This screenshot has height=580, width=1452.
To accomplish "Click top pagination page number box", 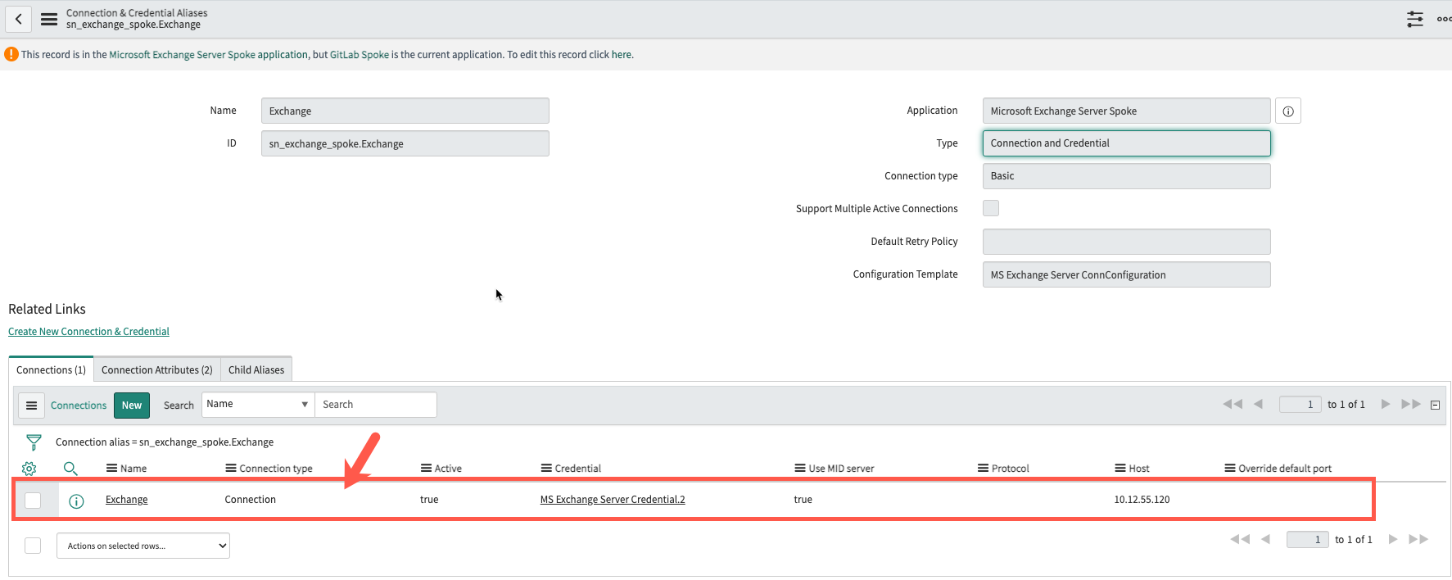I will (1300, 404).
